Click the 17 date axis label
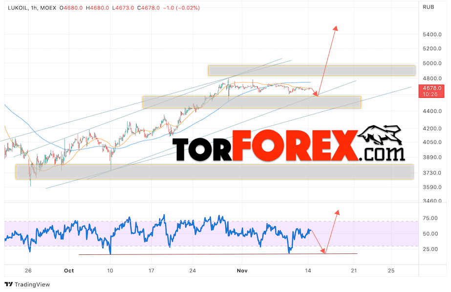This screenshot has width=451, height=292. point(151,271)
